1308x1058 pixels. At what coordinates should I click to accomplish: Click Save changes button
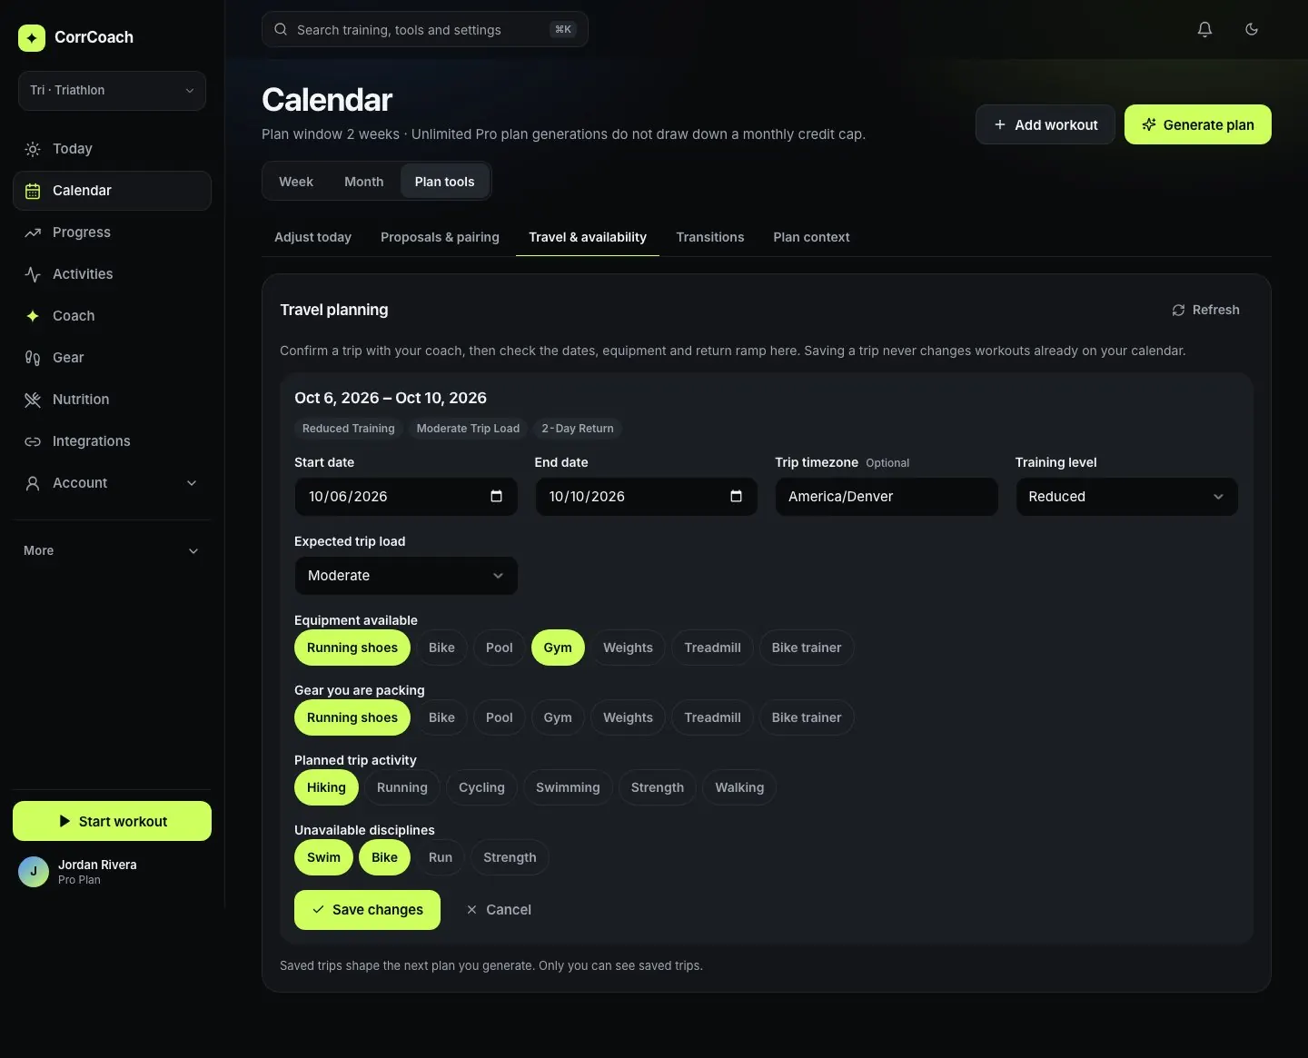367,910
